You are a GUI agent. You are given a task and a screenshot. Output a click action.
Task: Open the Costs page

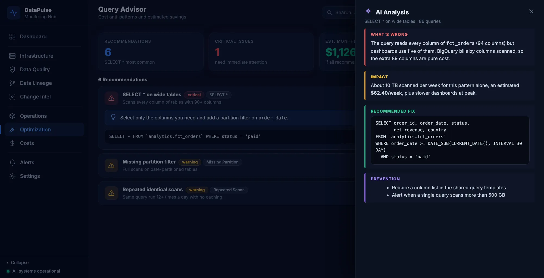(44, 143)
